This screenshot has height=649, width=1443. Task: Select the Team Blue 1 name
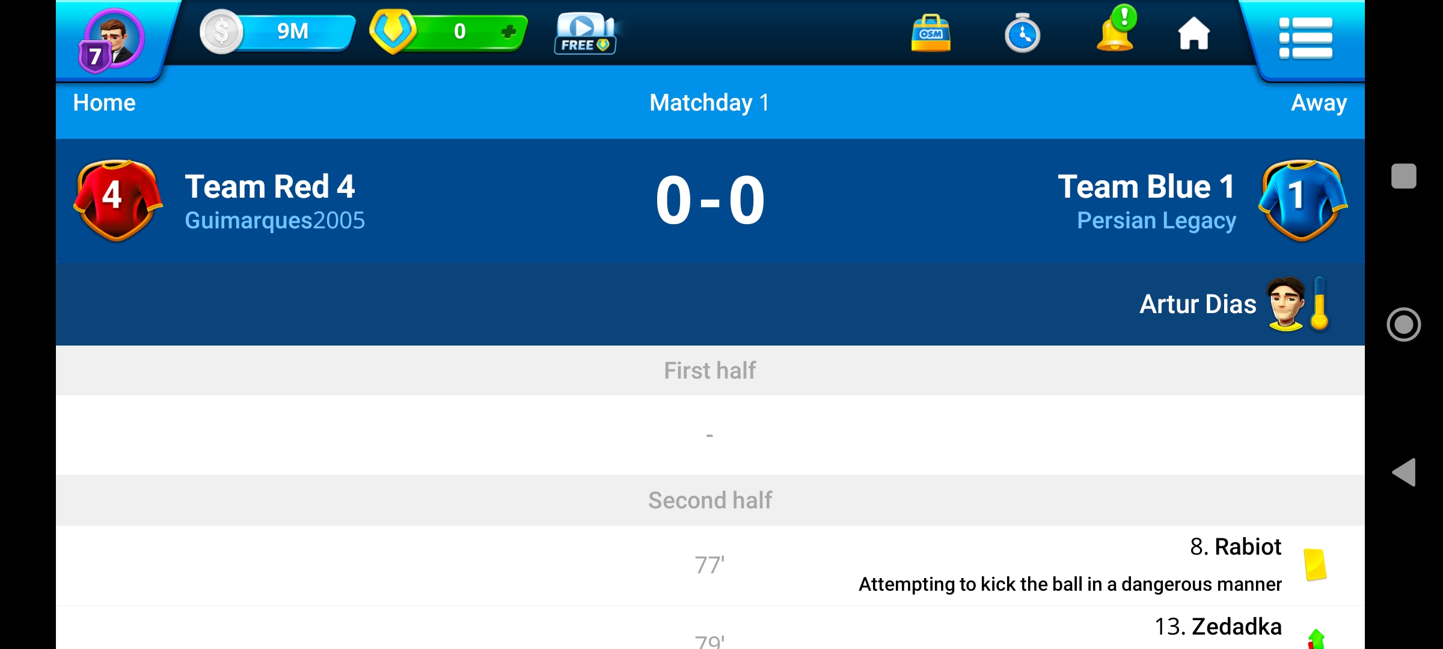(1146, 186)
